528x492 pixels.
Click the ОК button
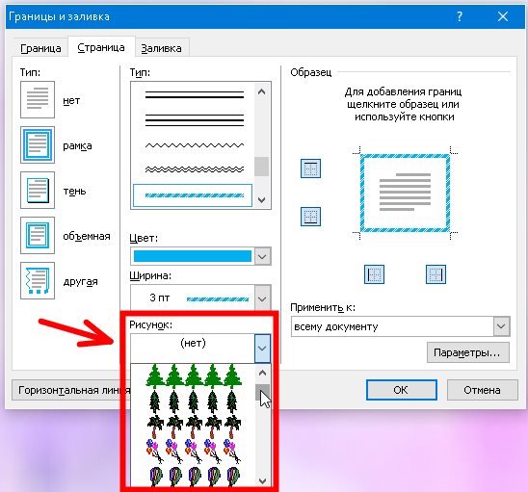(x=402, y=390)
